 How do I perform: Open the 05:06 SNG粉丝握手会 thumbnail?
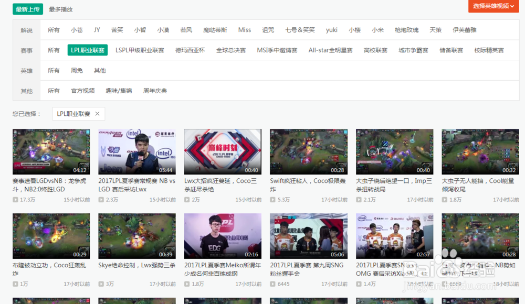[309, 236]
